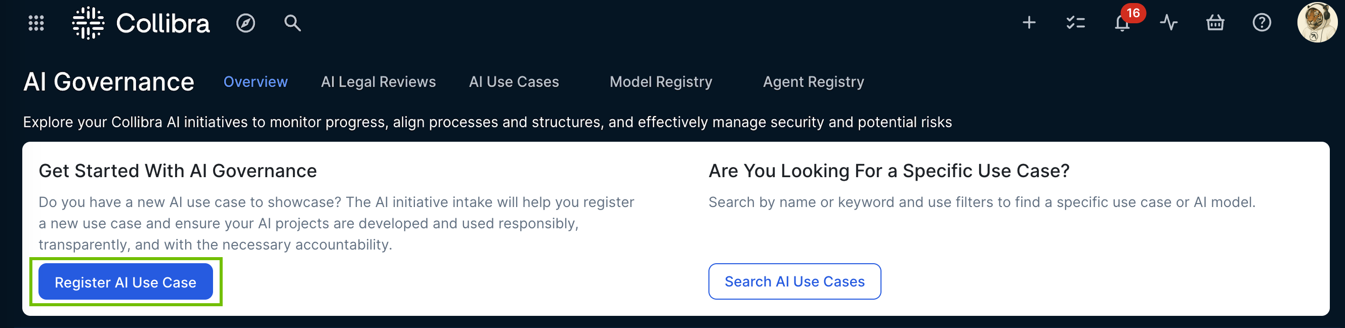This screenshot has height=328, width=1345.
Task: Open the user profile avatar
Action: pos(1316,22)
